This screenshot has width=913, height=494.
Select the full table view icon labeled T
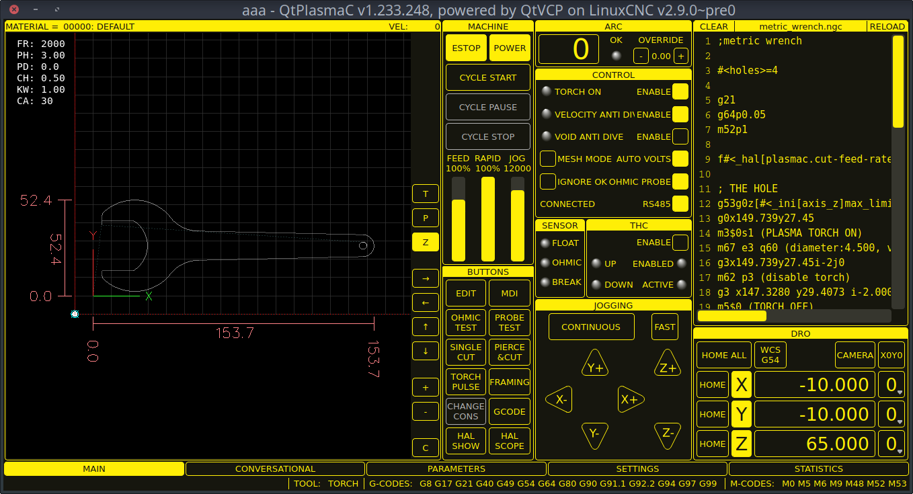[425, 194]
